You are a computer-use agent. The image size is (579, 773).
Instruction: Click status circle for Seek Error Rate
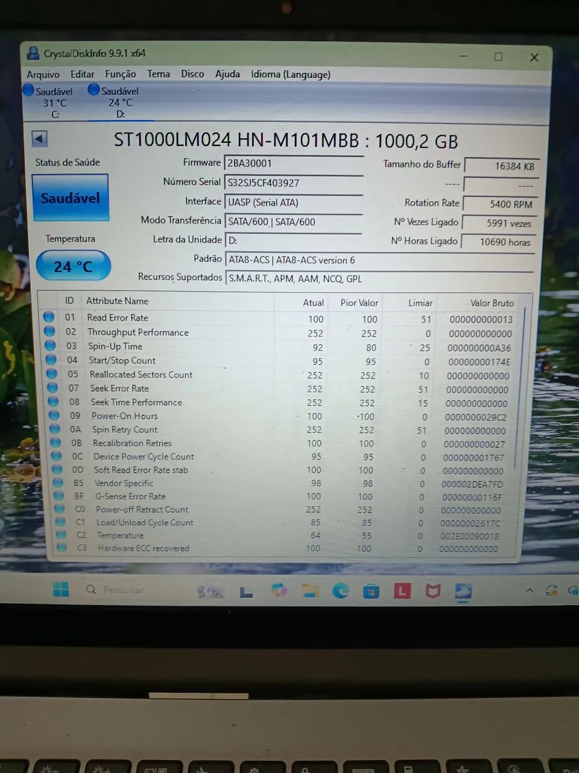coord(53,388)
